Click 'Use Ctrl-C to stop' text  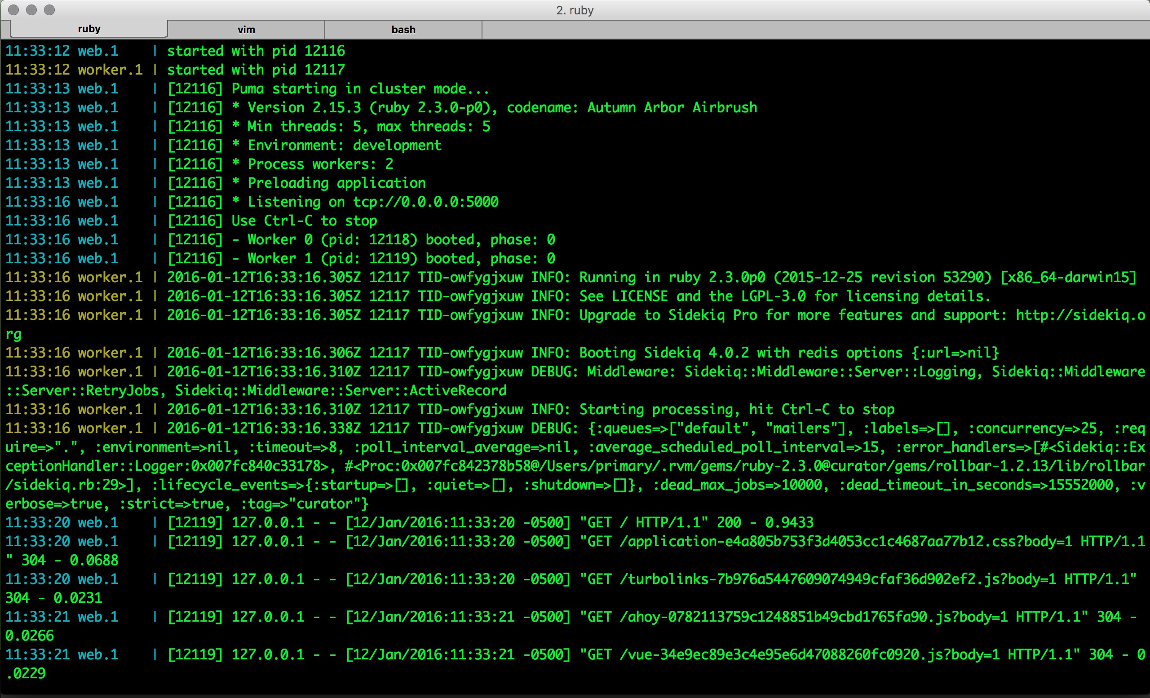pos(304,221)
